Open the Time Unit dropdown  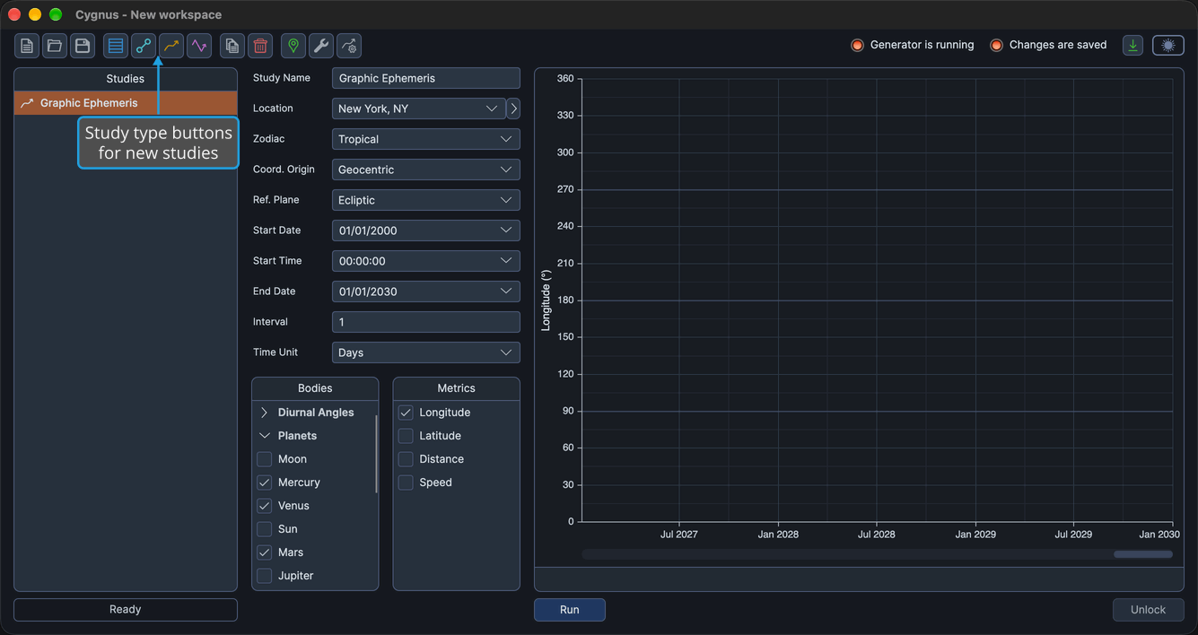coord(426,352)
